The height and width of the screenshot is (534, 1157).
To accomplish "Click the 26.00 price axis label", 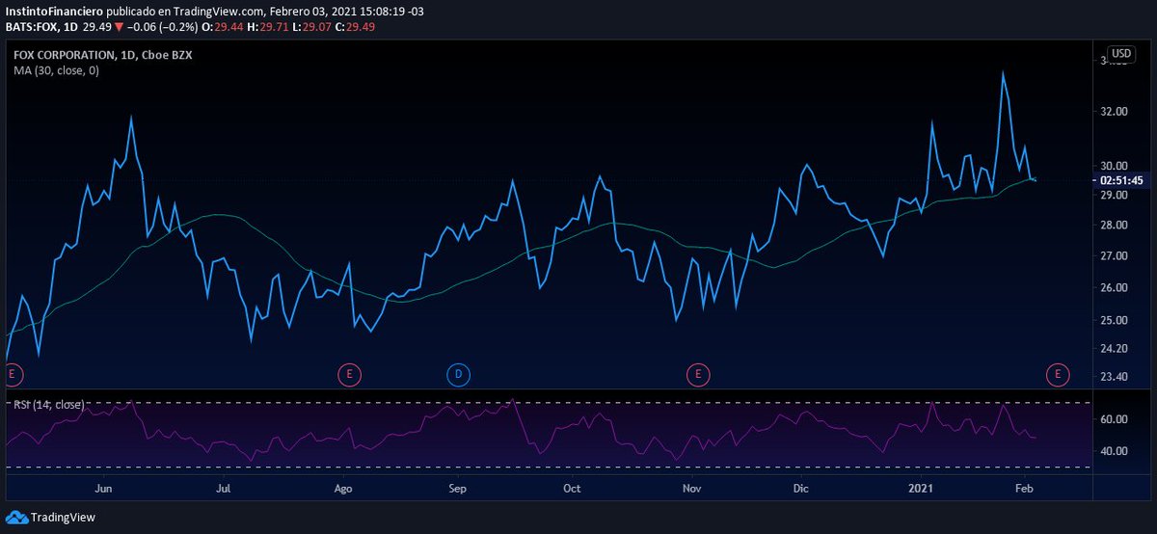I will click(1114, 288).
